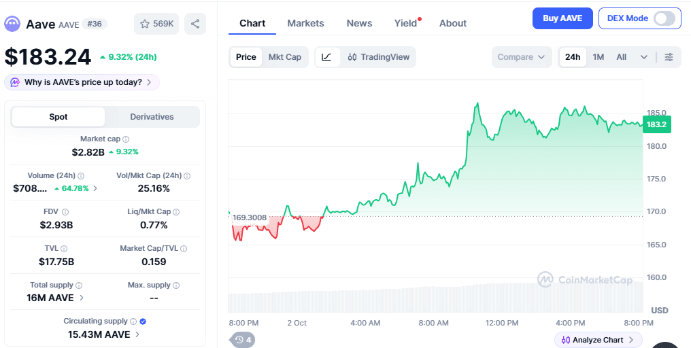Set chart range to All
The image size is (691, 348).
[x=622, y=57]
